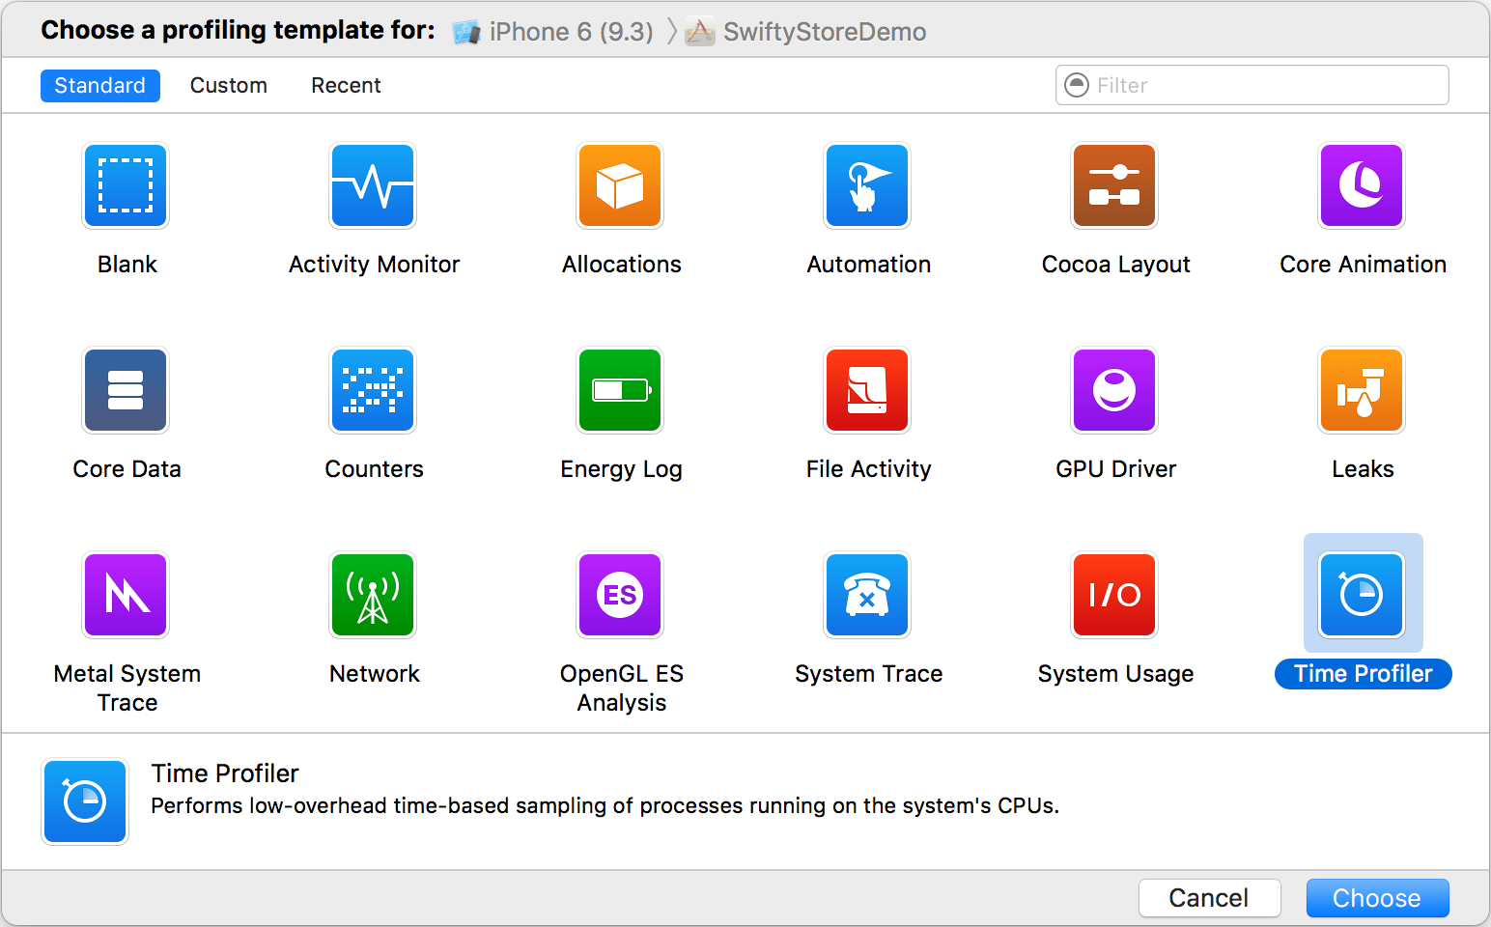
Task: Select the Blank template icon
Action: (126, 185)
